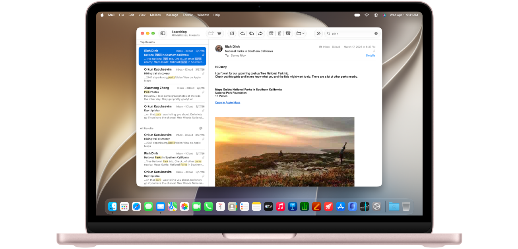Open Stocks from the Dock
Viewport: 518px width, 249px height.
pos(365,207)
